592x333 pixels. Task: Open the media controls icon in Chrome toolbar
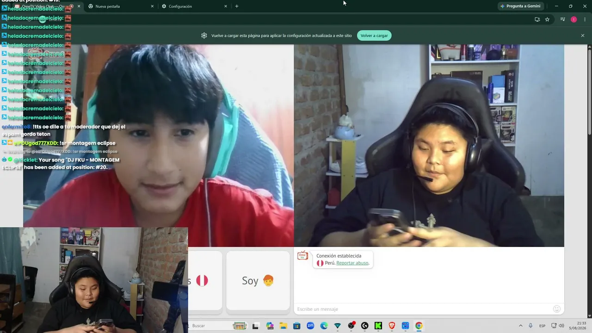[x=562, y=19]
